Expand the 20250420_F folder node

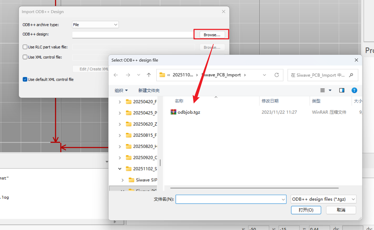tap(120, 102)
